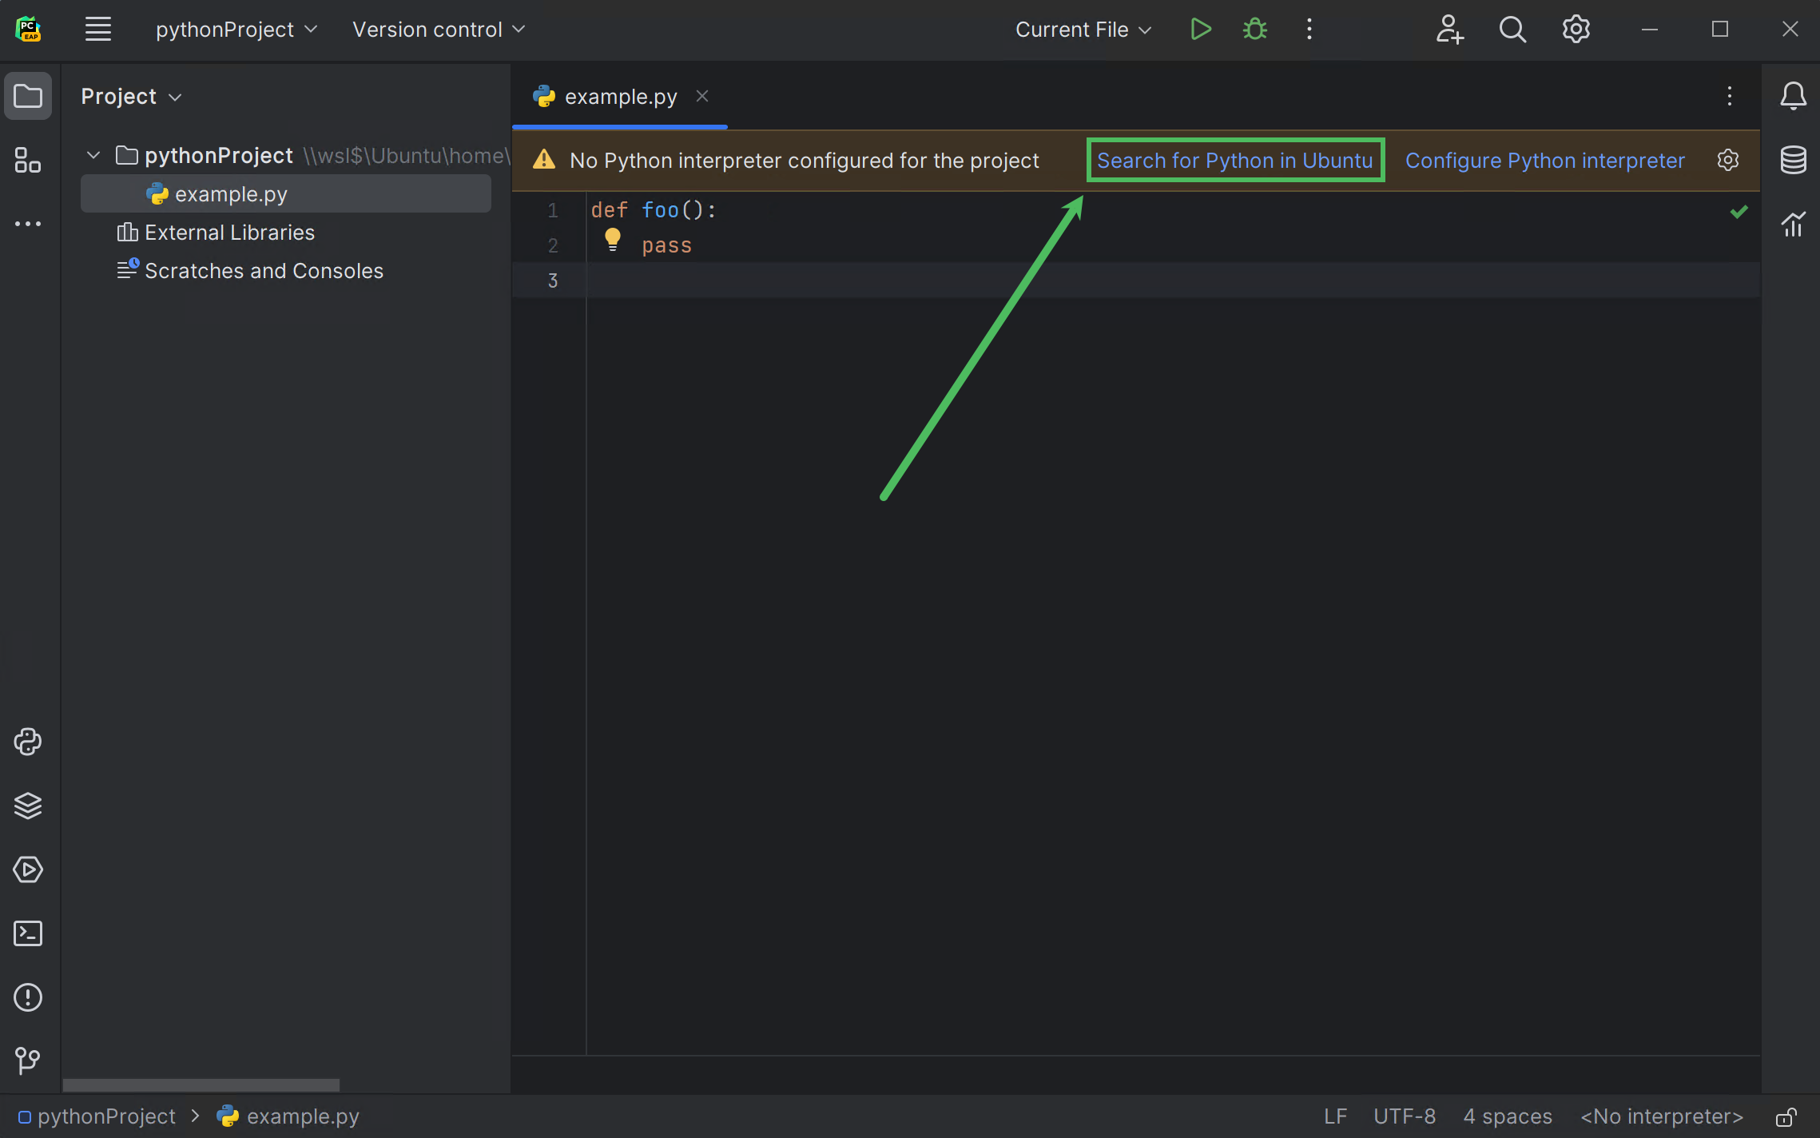Open the version control branches icon
This screenshot has width=1820, height=1138.
pos(28,1061)
